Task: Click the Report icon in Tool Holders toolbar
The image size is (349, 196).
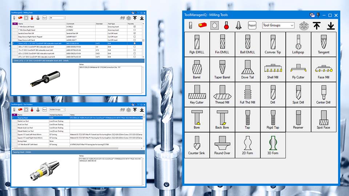Action: (44, 110)
